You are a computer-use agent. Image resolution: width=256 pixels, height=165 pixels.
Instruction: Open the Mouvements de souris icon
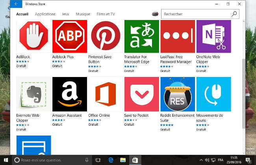(x=214, y=94)
